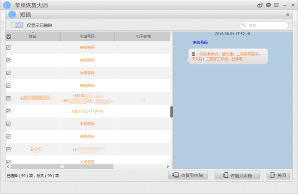298x194 pixels.
Task: Click the vertical scrollbar thumb of list
Action: pyautogui.click(x=171, y=112)
